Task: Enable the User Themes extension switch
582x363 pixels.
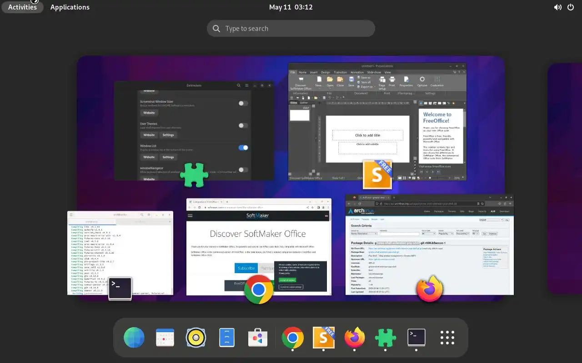Action: (x=243, y=125)
